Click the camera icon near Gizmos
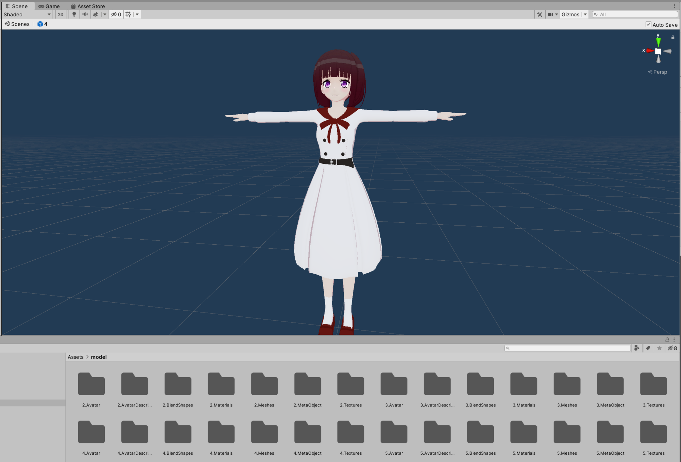The width and height of the screenshot is (681, 462). [x=551, y=14]
